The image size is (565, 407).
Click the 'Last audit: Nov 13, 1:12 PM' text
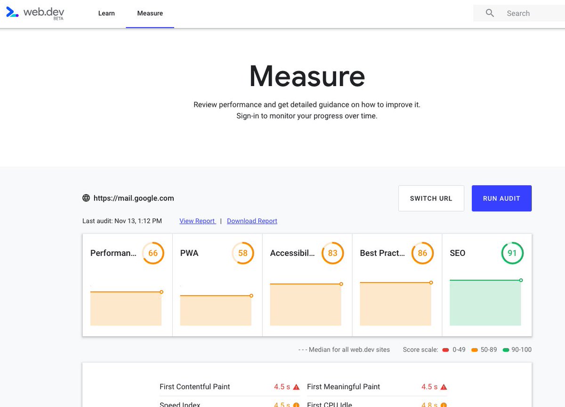tap(122, 221)
